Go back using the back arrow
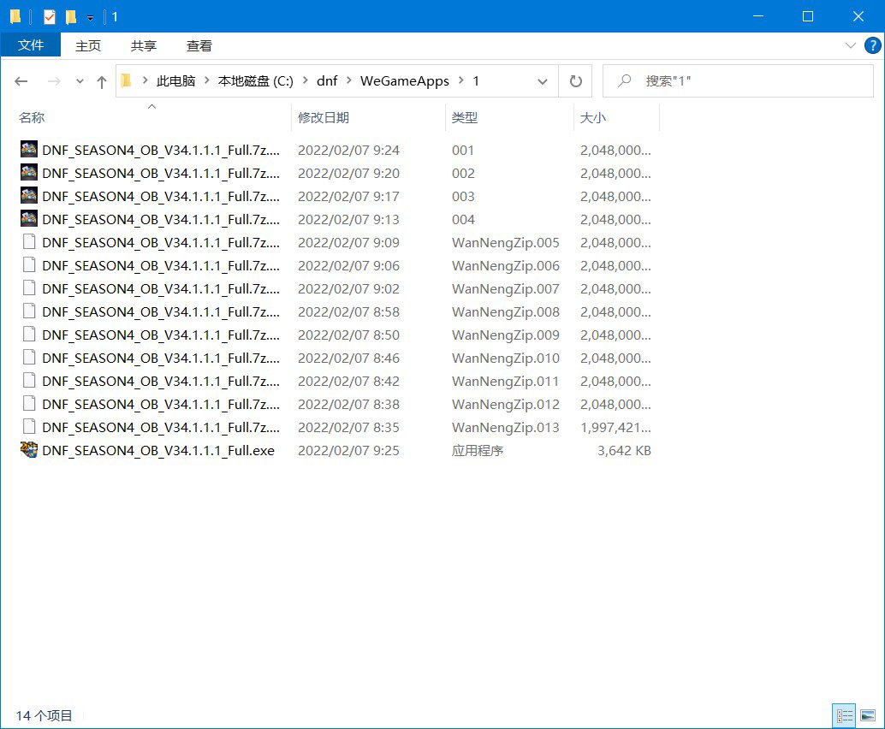Screen dimensions: 885x729 [21, 81]
